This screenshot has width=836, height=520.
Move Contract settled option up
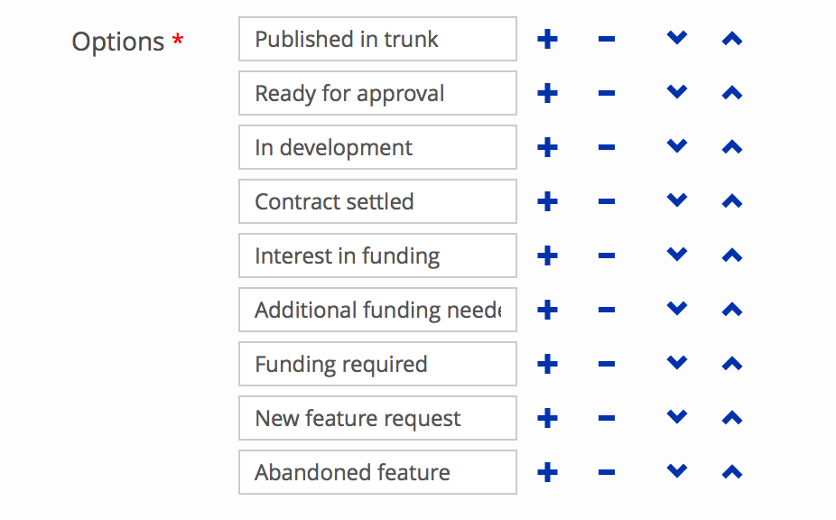coord(732,201)
